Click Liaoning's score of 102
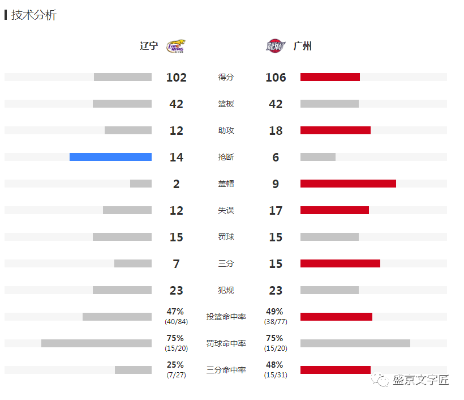This screenshot has height=400, width=464. point(177,77)
